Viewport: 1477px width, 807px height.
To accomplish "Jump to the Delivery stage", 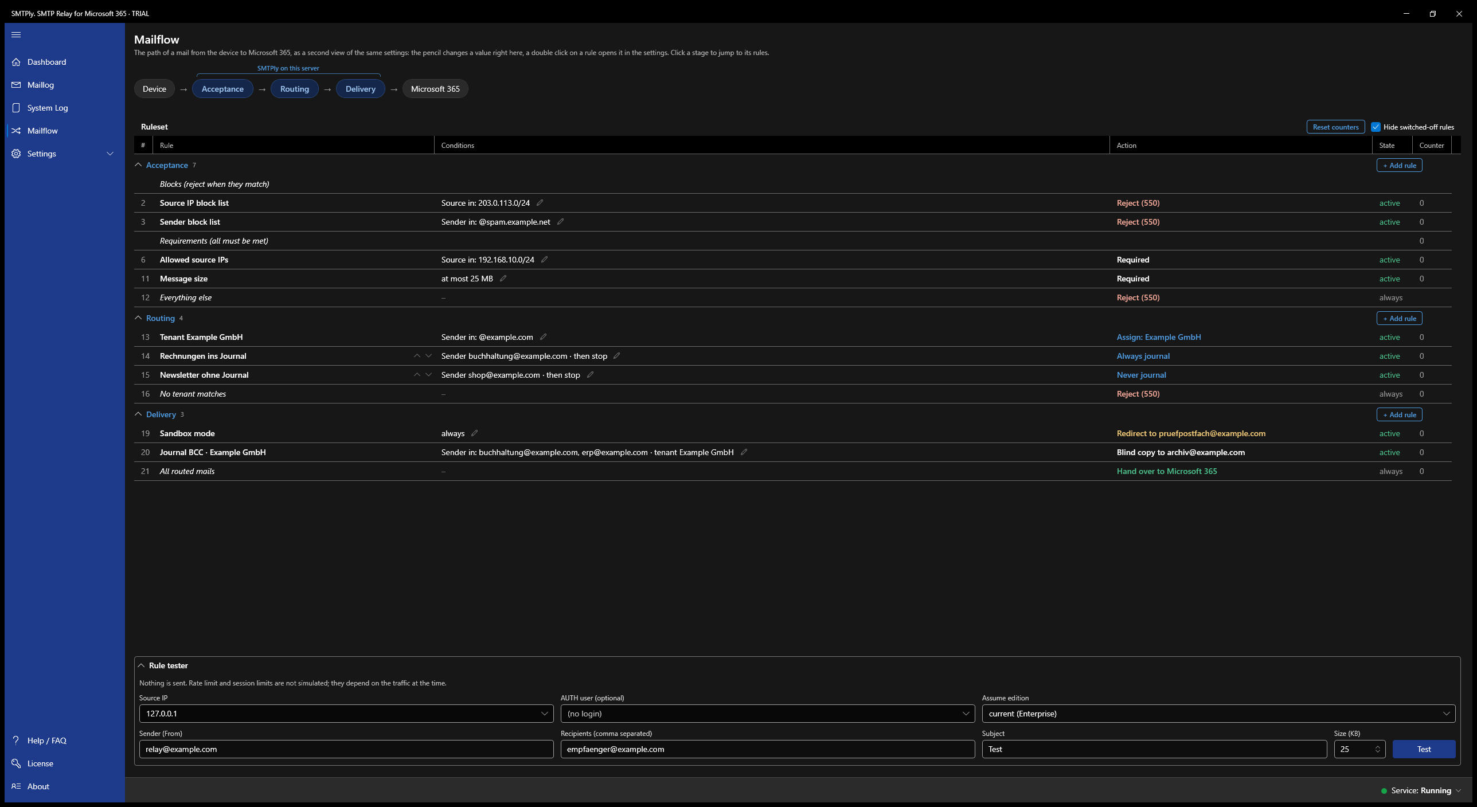I will pos(361,89).
